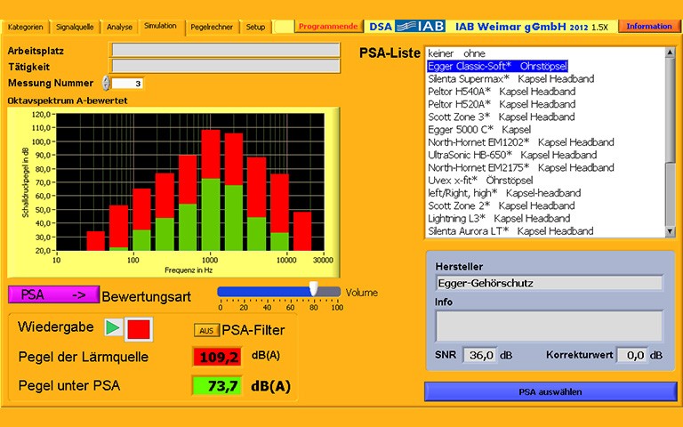Click the Messung Nummer stepper arrows
Image resolution: width=683 pixels, height=427 pixels.
106,83
